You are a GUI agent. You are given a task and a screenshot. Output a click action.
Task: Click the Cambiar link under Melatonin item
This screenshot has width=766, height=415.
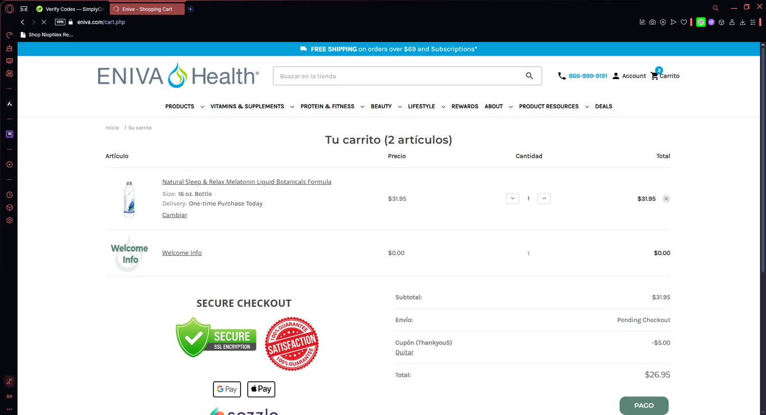175,215
